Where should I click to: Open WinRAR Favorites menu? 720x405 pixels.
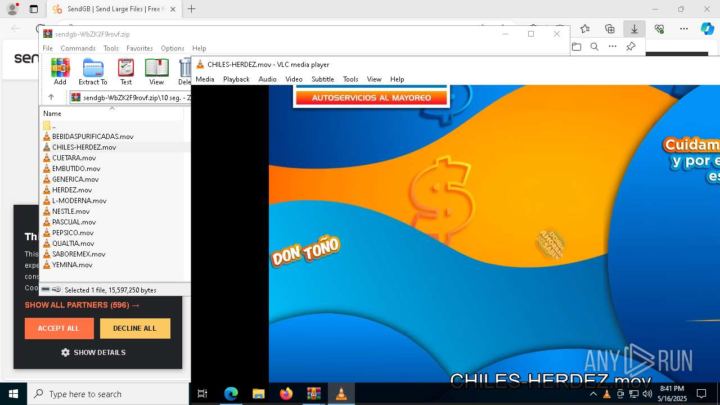click(x=139, y=48)
